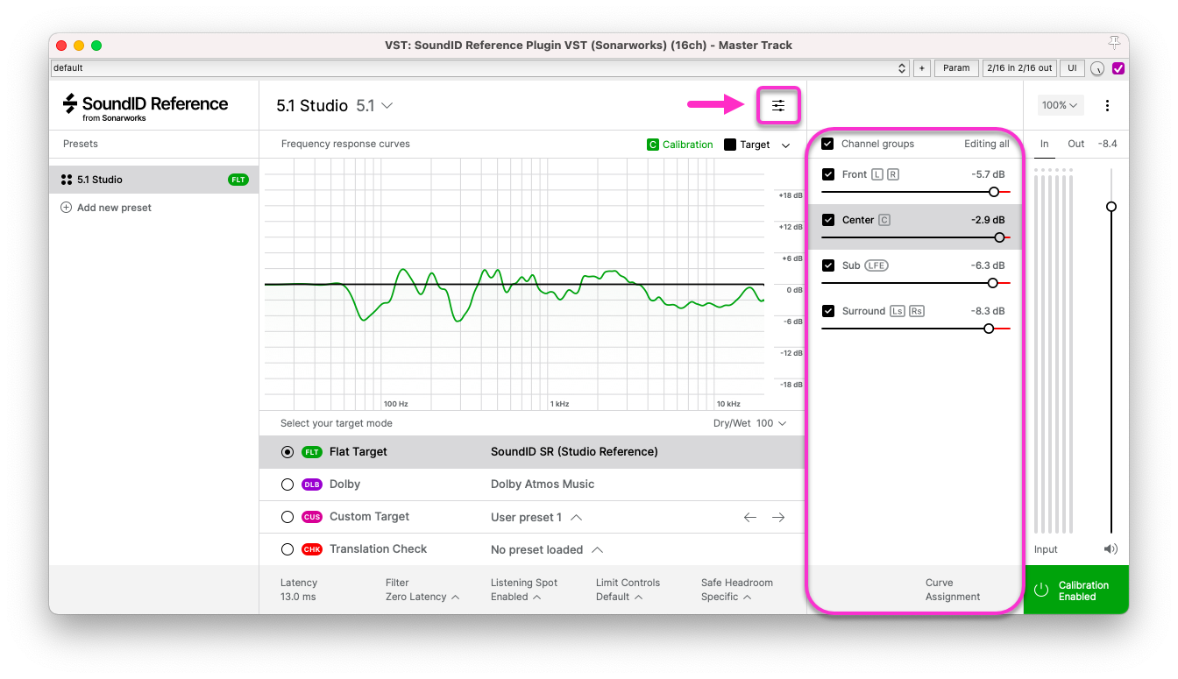Uncheck the Center channel group checkbox
The width and height of the screenshot is (1178, 679).
828,220
